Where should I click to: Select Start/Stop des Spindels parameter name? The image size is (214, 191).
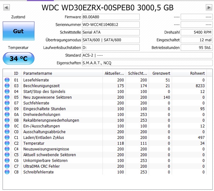pos(44,92)
